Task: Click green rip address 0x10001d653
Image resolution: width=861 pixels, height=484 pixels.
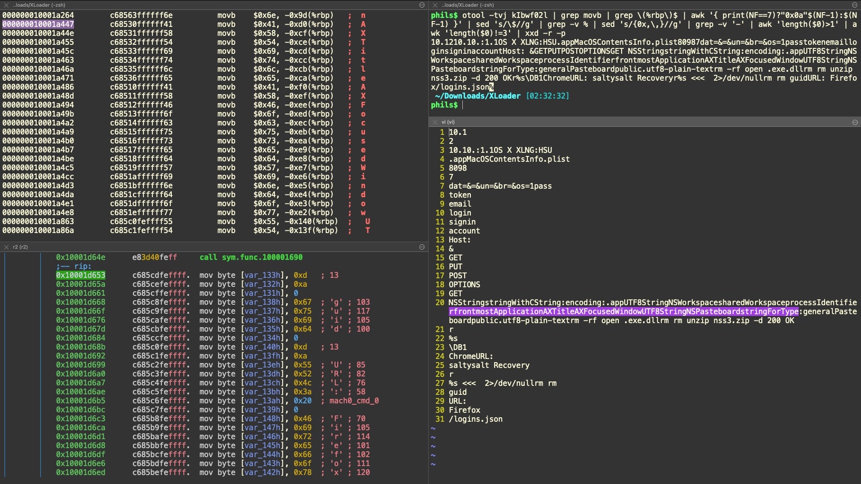Action: (80, 275)
